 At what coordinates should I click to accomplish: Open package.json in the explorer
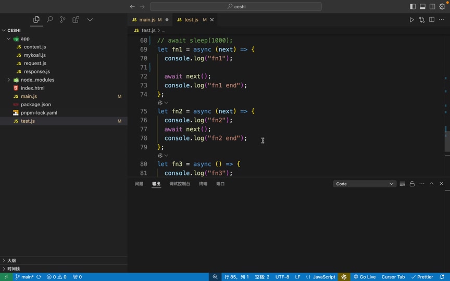coord(36,105)
